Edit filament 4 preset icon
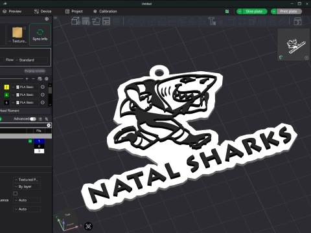 pyautogui.click(x=43, y=94)
